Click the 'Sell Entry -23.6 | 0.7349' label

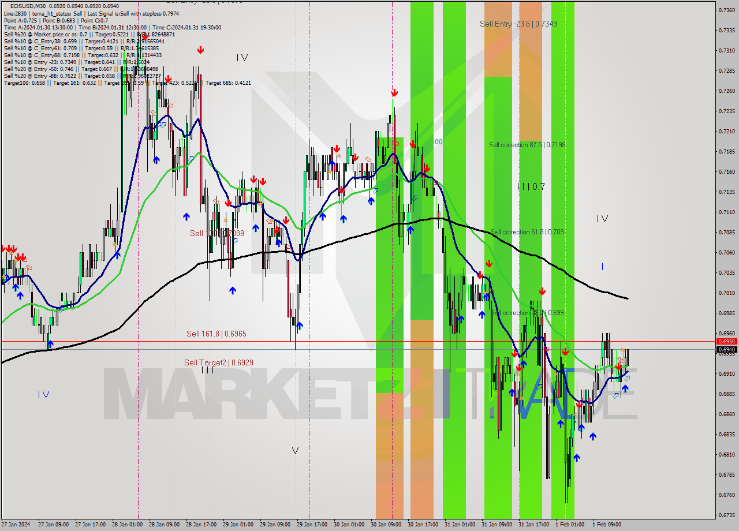pyautogui.click(x=518, y=24)
